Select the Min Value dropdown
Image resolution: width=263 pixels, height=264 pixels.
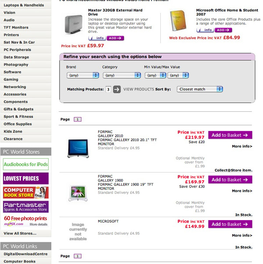click(x=155, y=75)
